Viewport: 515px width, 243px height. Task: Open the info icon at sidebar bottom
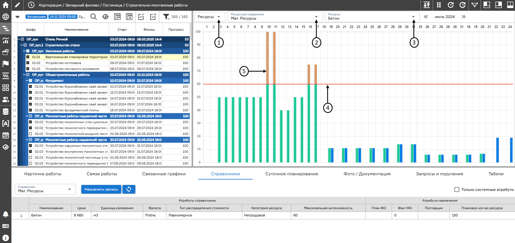pyautogui.click(x=5, y=238)
